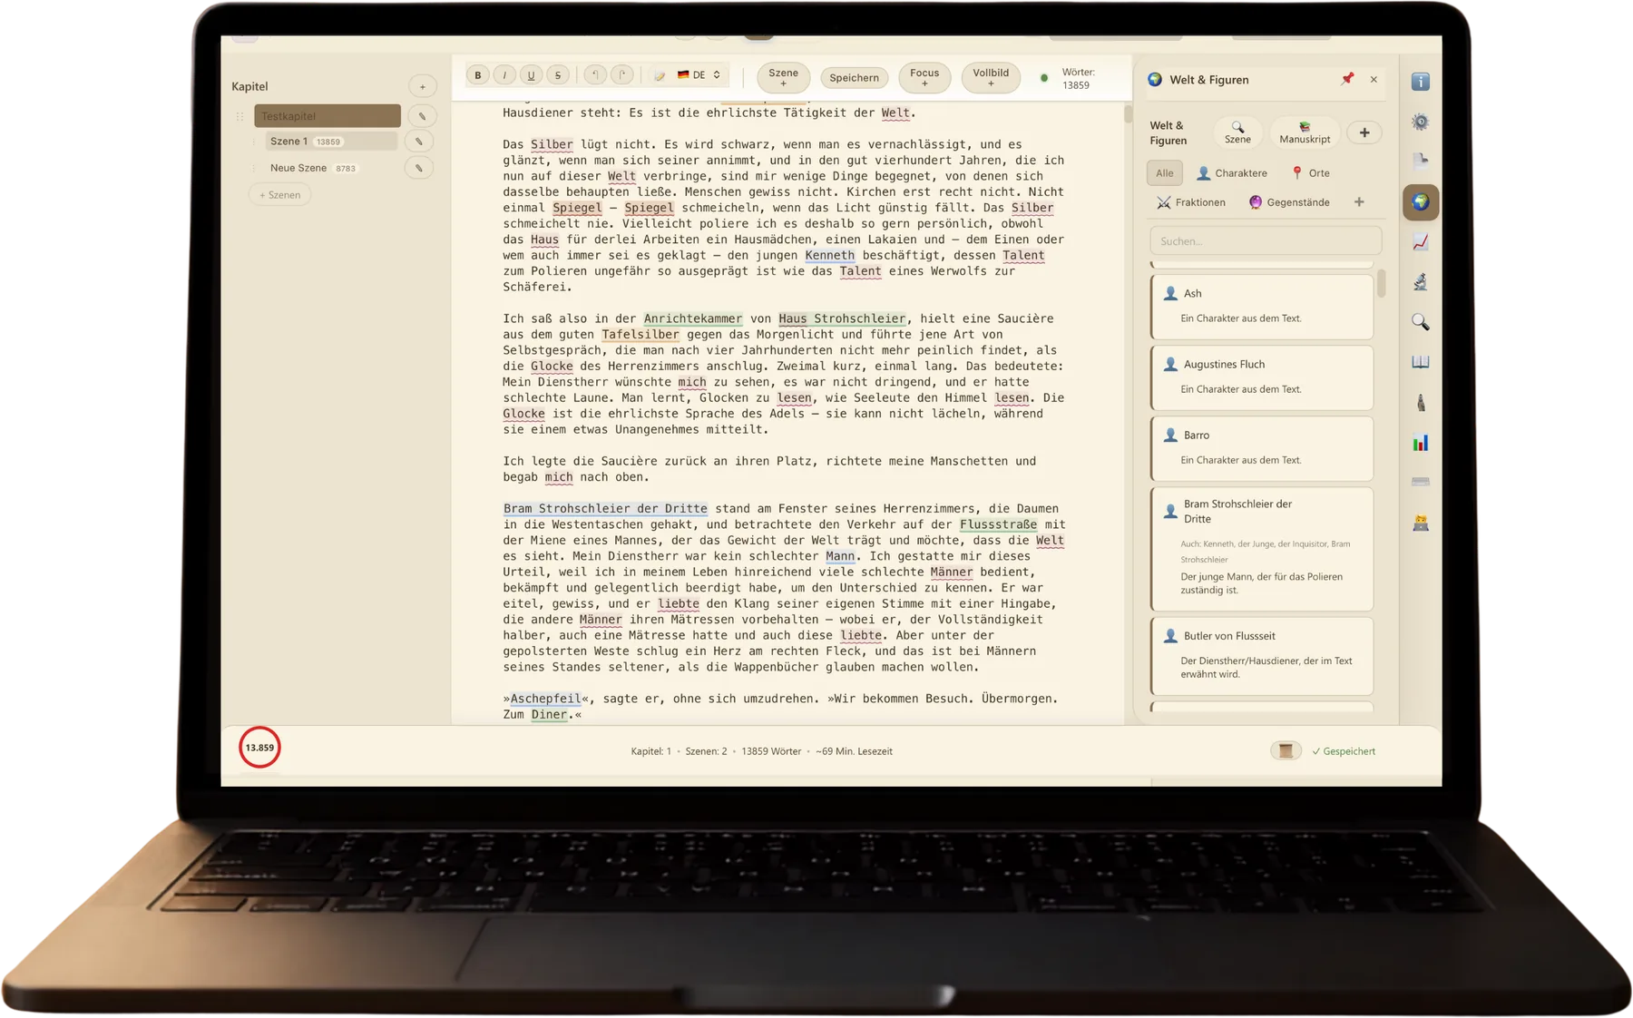This screenshot has width=1633, height=1018.
Task: Click the + Szenen button
Action: [x=280, y=195]
